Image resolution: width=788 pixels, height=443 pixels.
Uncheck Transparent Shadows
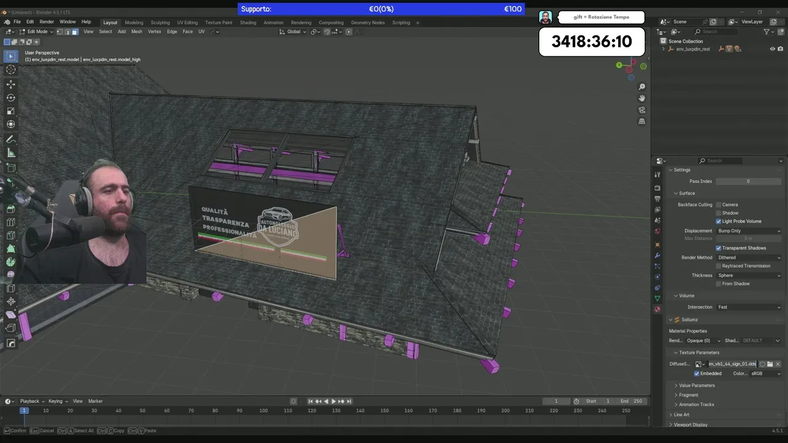coord(718,248)
